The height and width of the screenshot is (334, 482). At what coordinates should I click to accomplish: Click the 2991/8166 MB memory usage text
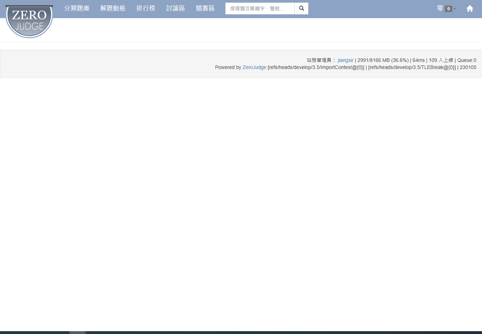382,60
